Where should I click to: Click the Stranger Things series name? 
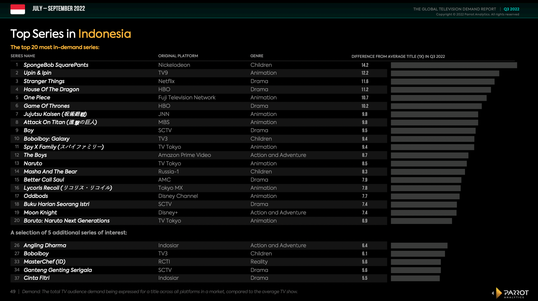click(44, 81)
